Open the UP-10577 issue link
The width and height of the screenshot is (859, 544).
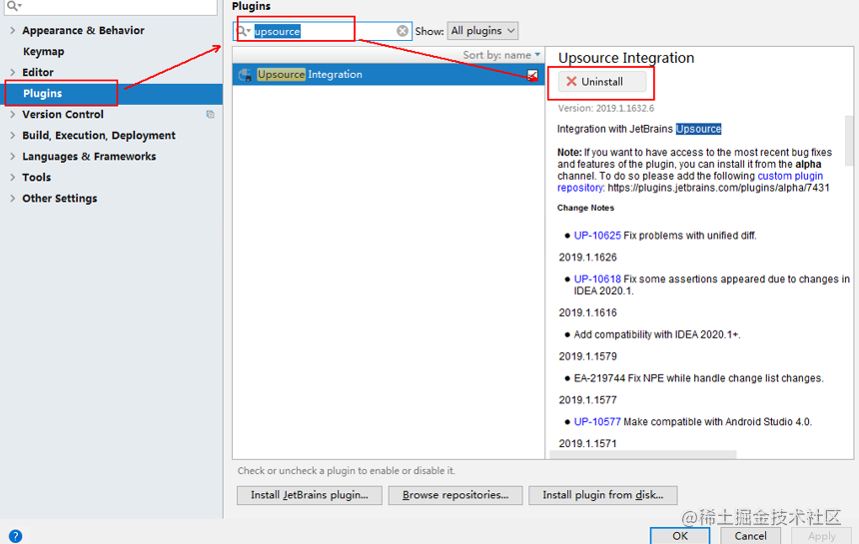coord(597,422)
